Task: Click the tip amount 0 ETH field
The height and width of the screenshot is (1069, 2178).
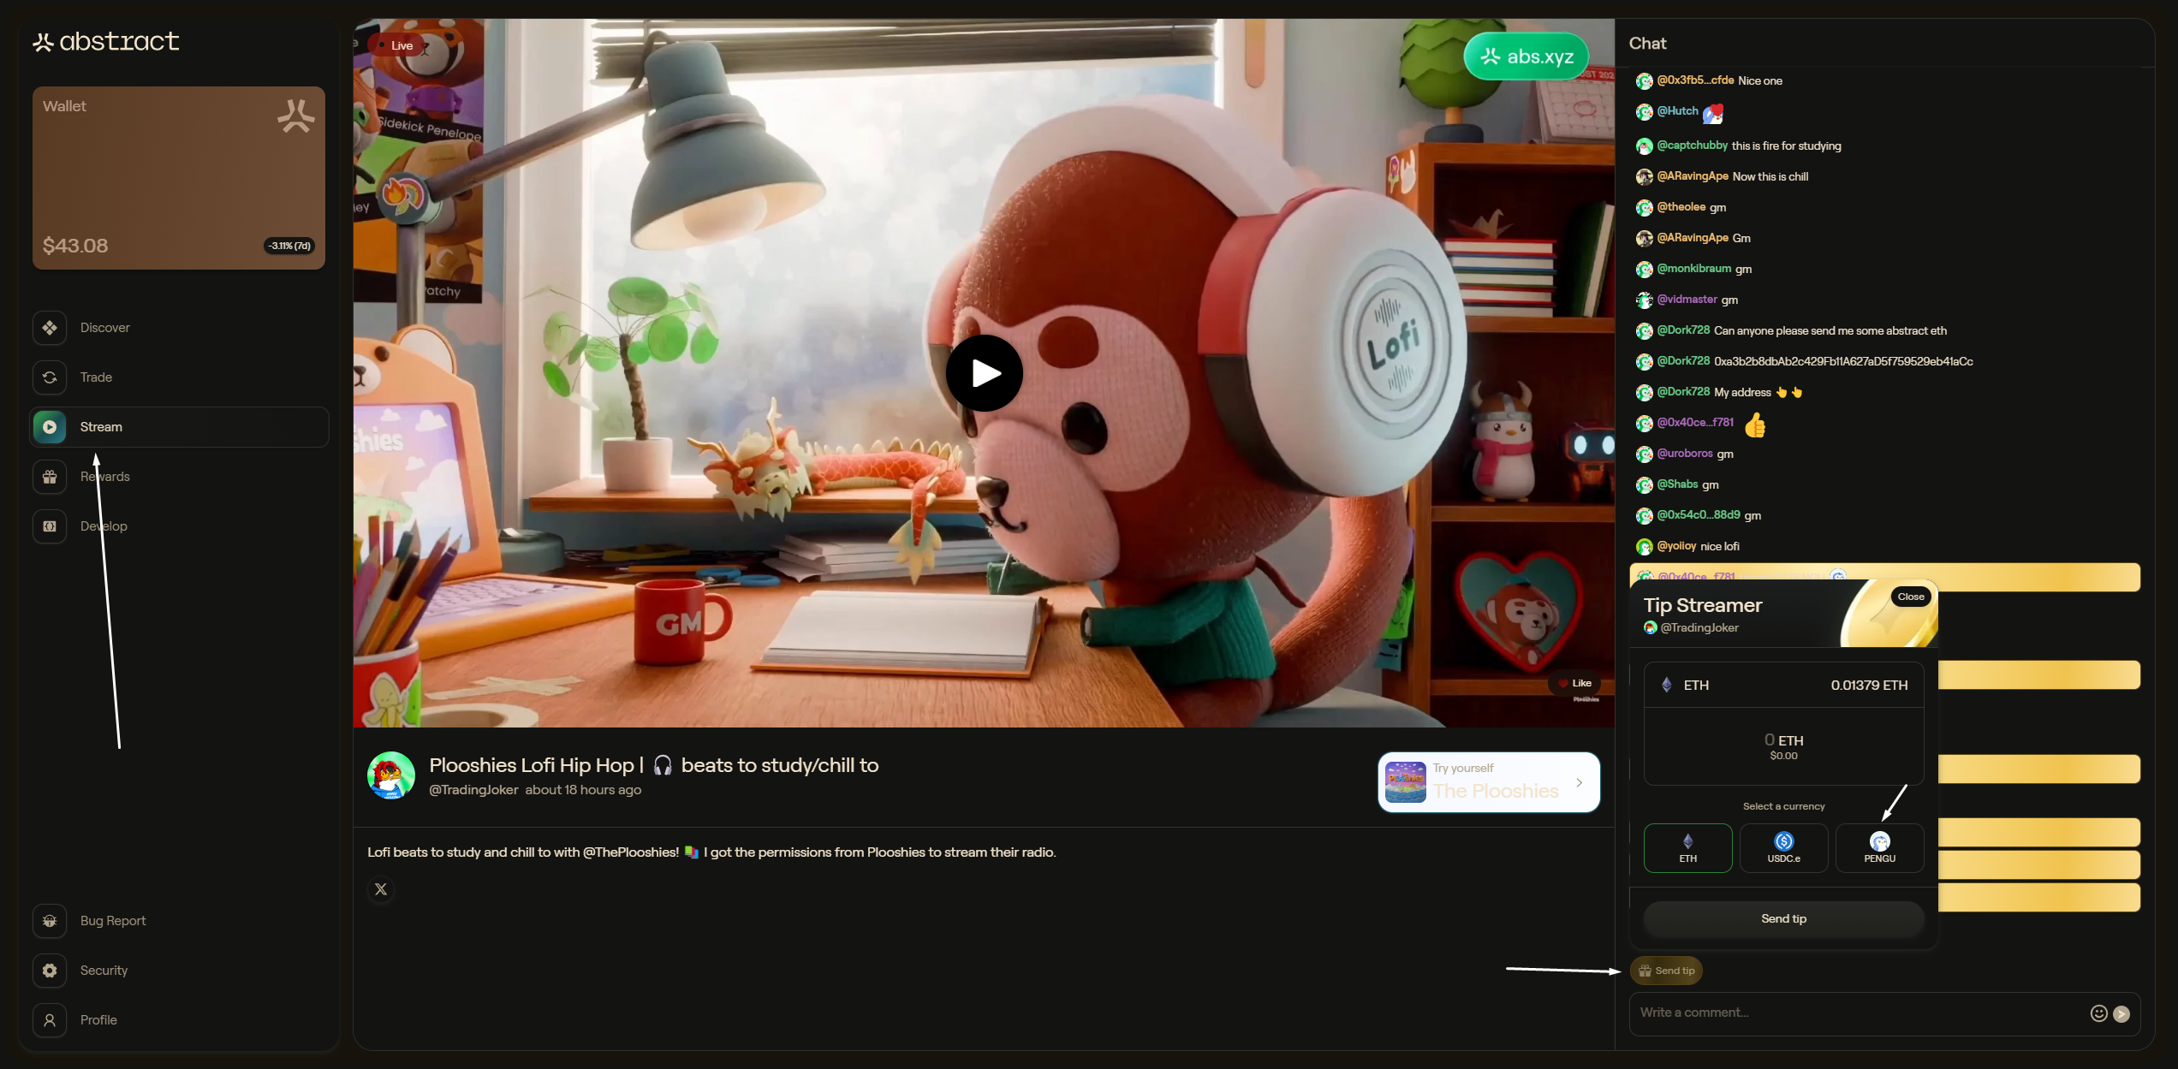Action: click(1783, 746)
